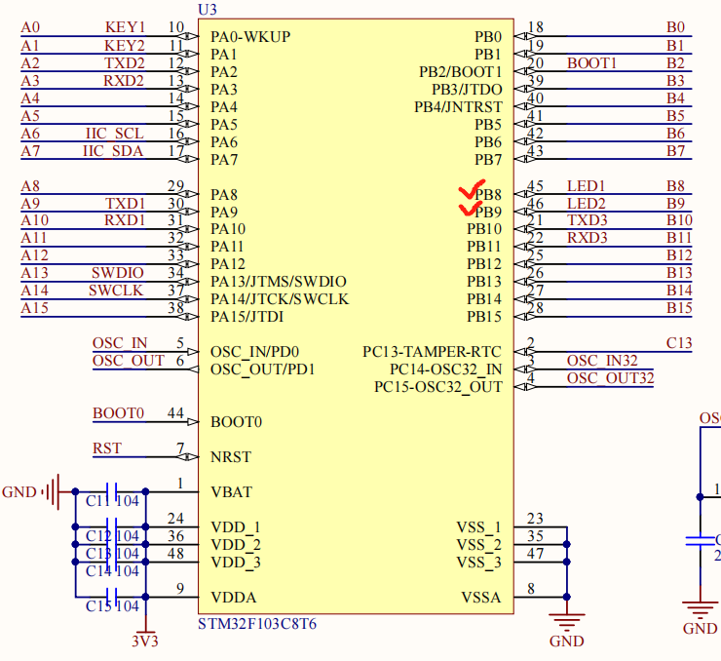Screen dimensions: 721x661
Task: Click the OSC_OUT net label
Action: [x=129, y=361]
